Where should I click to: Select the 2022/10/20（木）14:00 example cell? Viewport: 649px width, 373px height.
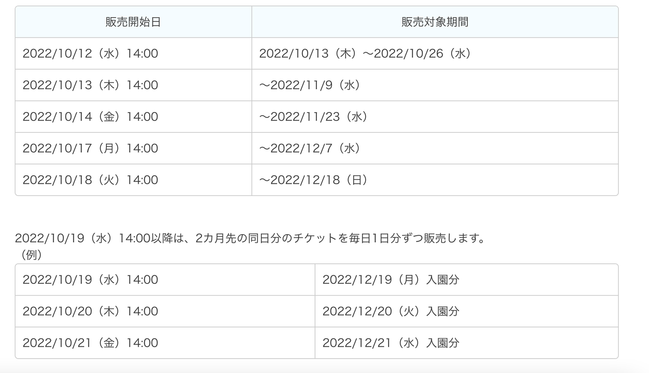coord(90,311)
